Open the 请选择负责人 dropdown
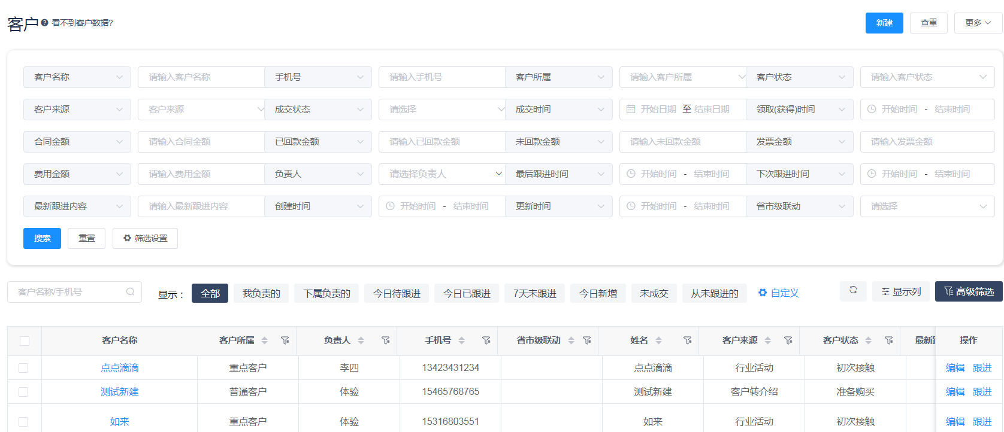This screenshot has width=1004, height=432. (441, 174)
